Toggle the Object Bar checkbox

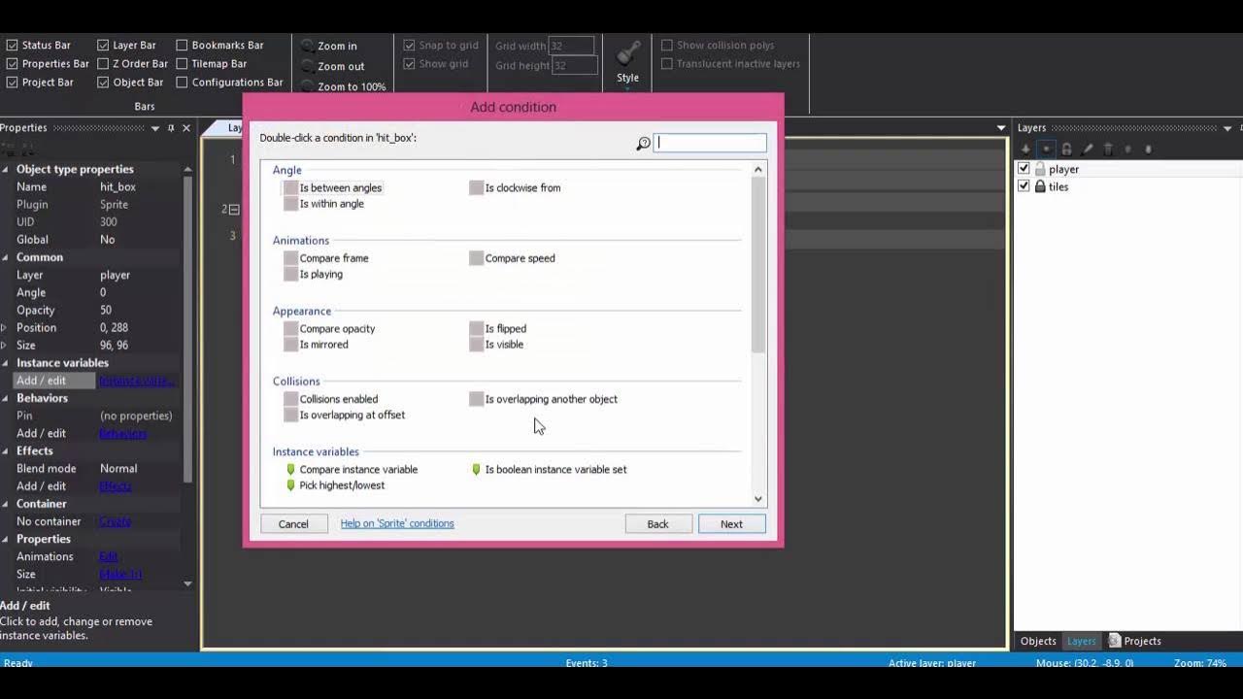tap(103, 83)
